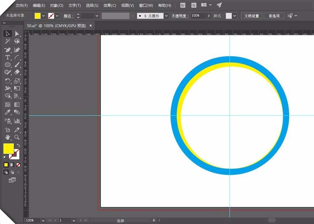Image resolution: width=314 pixels, height=224 pixels.
Task: Select the Ellipse tool
Action: click(8, 65)
